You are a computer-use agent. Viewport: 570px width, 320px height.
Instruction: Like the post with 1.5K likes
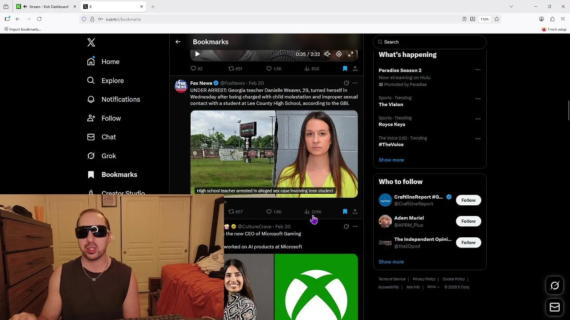click(274, 68)
